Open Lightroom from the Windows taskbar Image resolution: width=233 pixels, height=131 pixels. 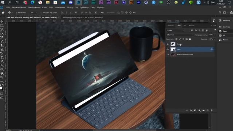pos(86,2)
